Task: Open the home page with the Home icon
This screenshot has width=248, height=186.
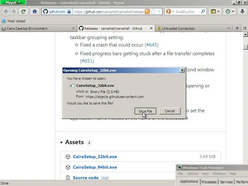Action: click(x=35, y=11)
